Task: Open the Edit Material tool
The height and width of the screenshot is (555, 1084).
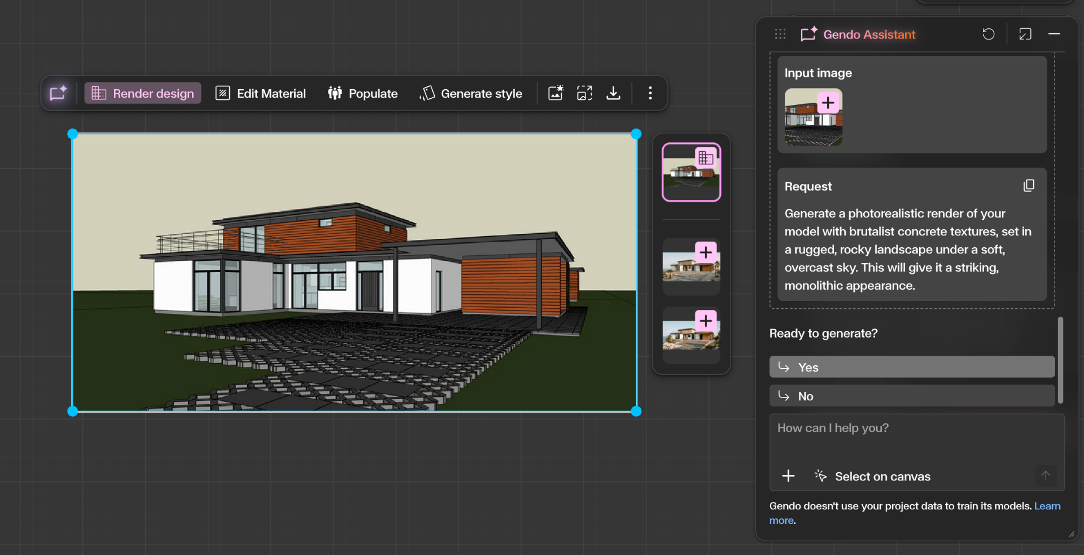Action: (x=261, y=93)
